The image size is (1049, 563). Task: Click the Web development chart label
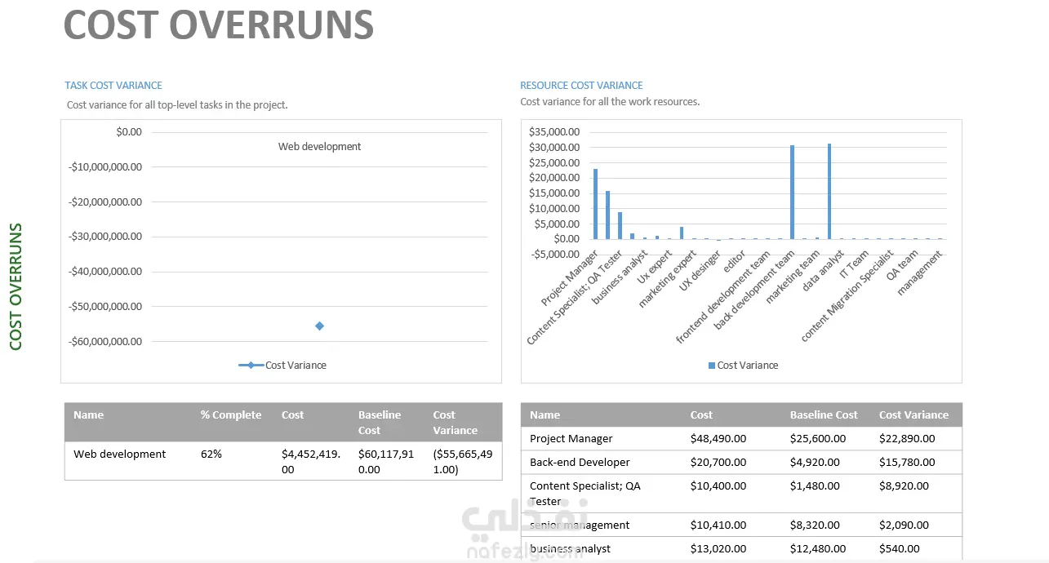click(x=319, y=147)
